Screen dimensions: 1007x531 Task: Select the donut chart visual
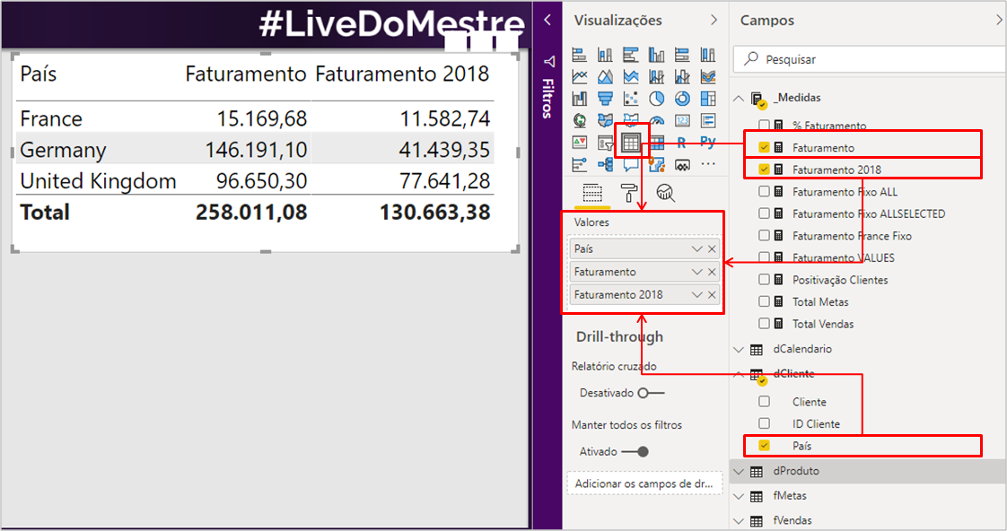(682, 99)
